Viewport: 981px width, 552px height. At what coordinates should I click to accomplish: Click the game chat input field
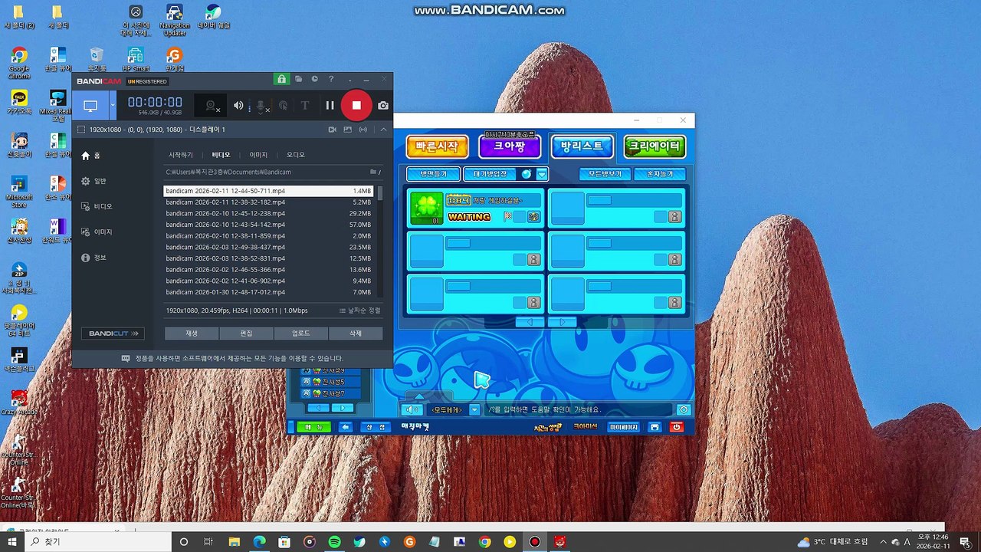point(579,410)
